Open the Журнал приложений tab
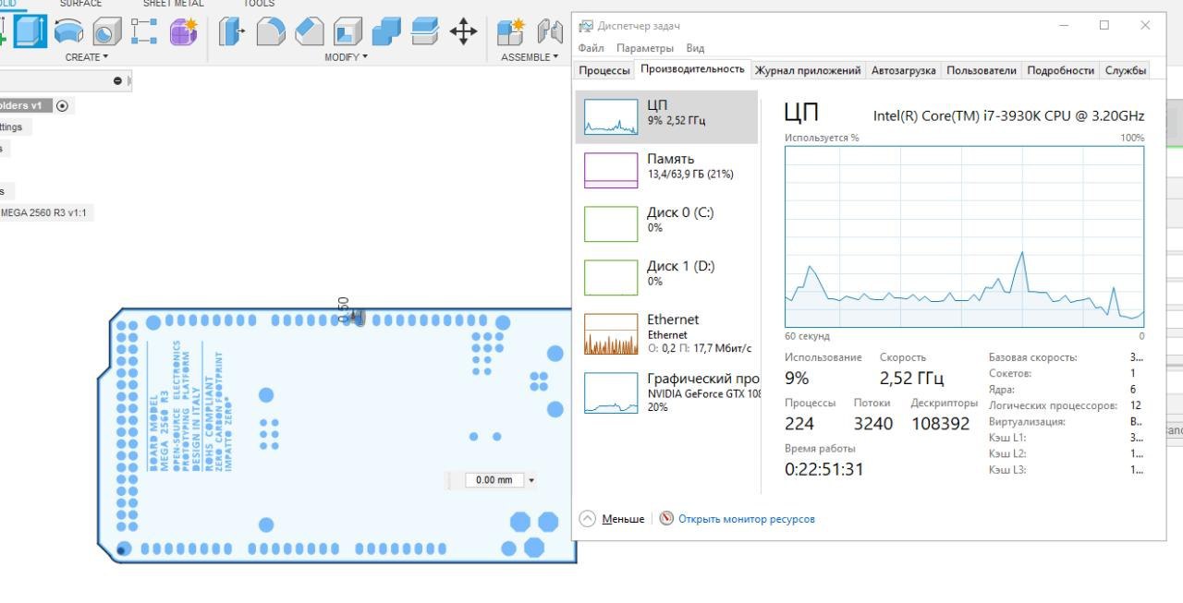 808,70
